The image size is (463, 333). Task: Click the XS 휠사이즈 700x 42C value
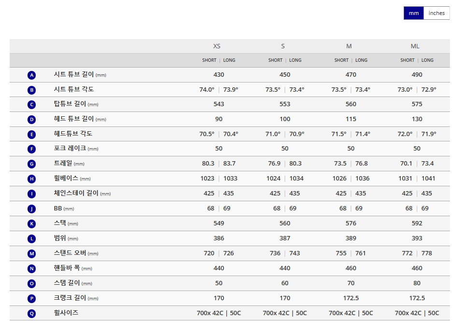click(210, 313)
